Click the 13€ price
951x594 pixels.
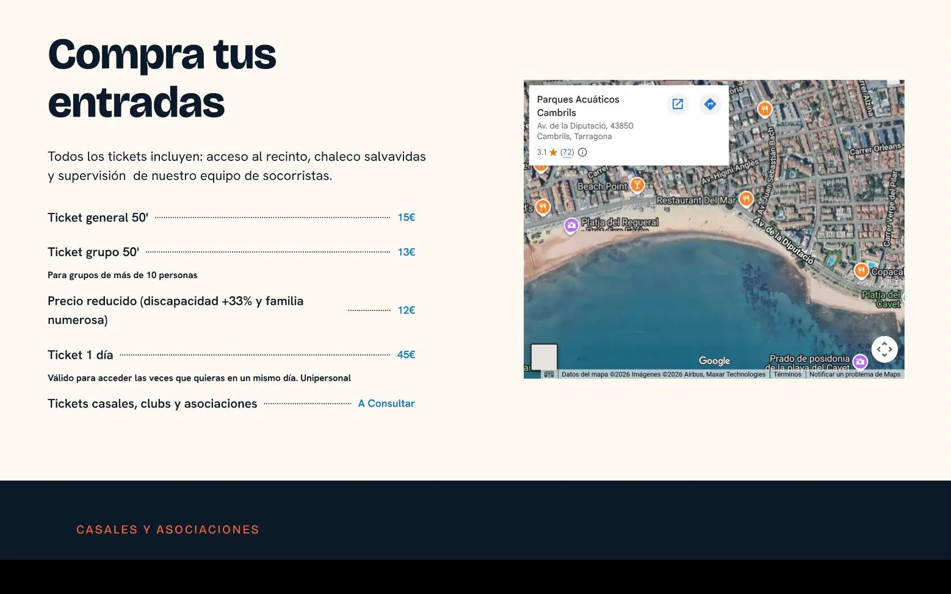pos(407,252)
